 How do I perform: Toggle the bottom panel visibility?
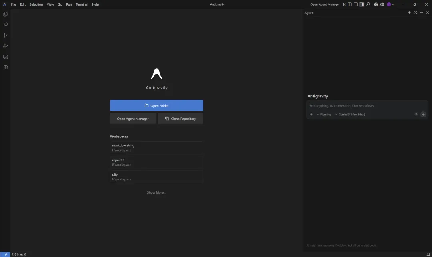coord(356,4)
